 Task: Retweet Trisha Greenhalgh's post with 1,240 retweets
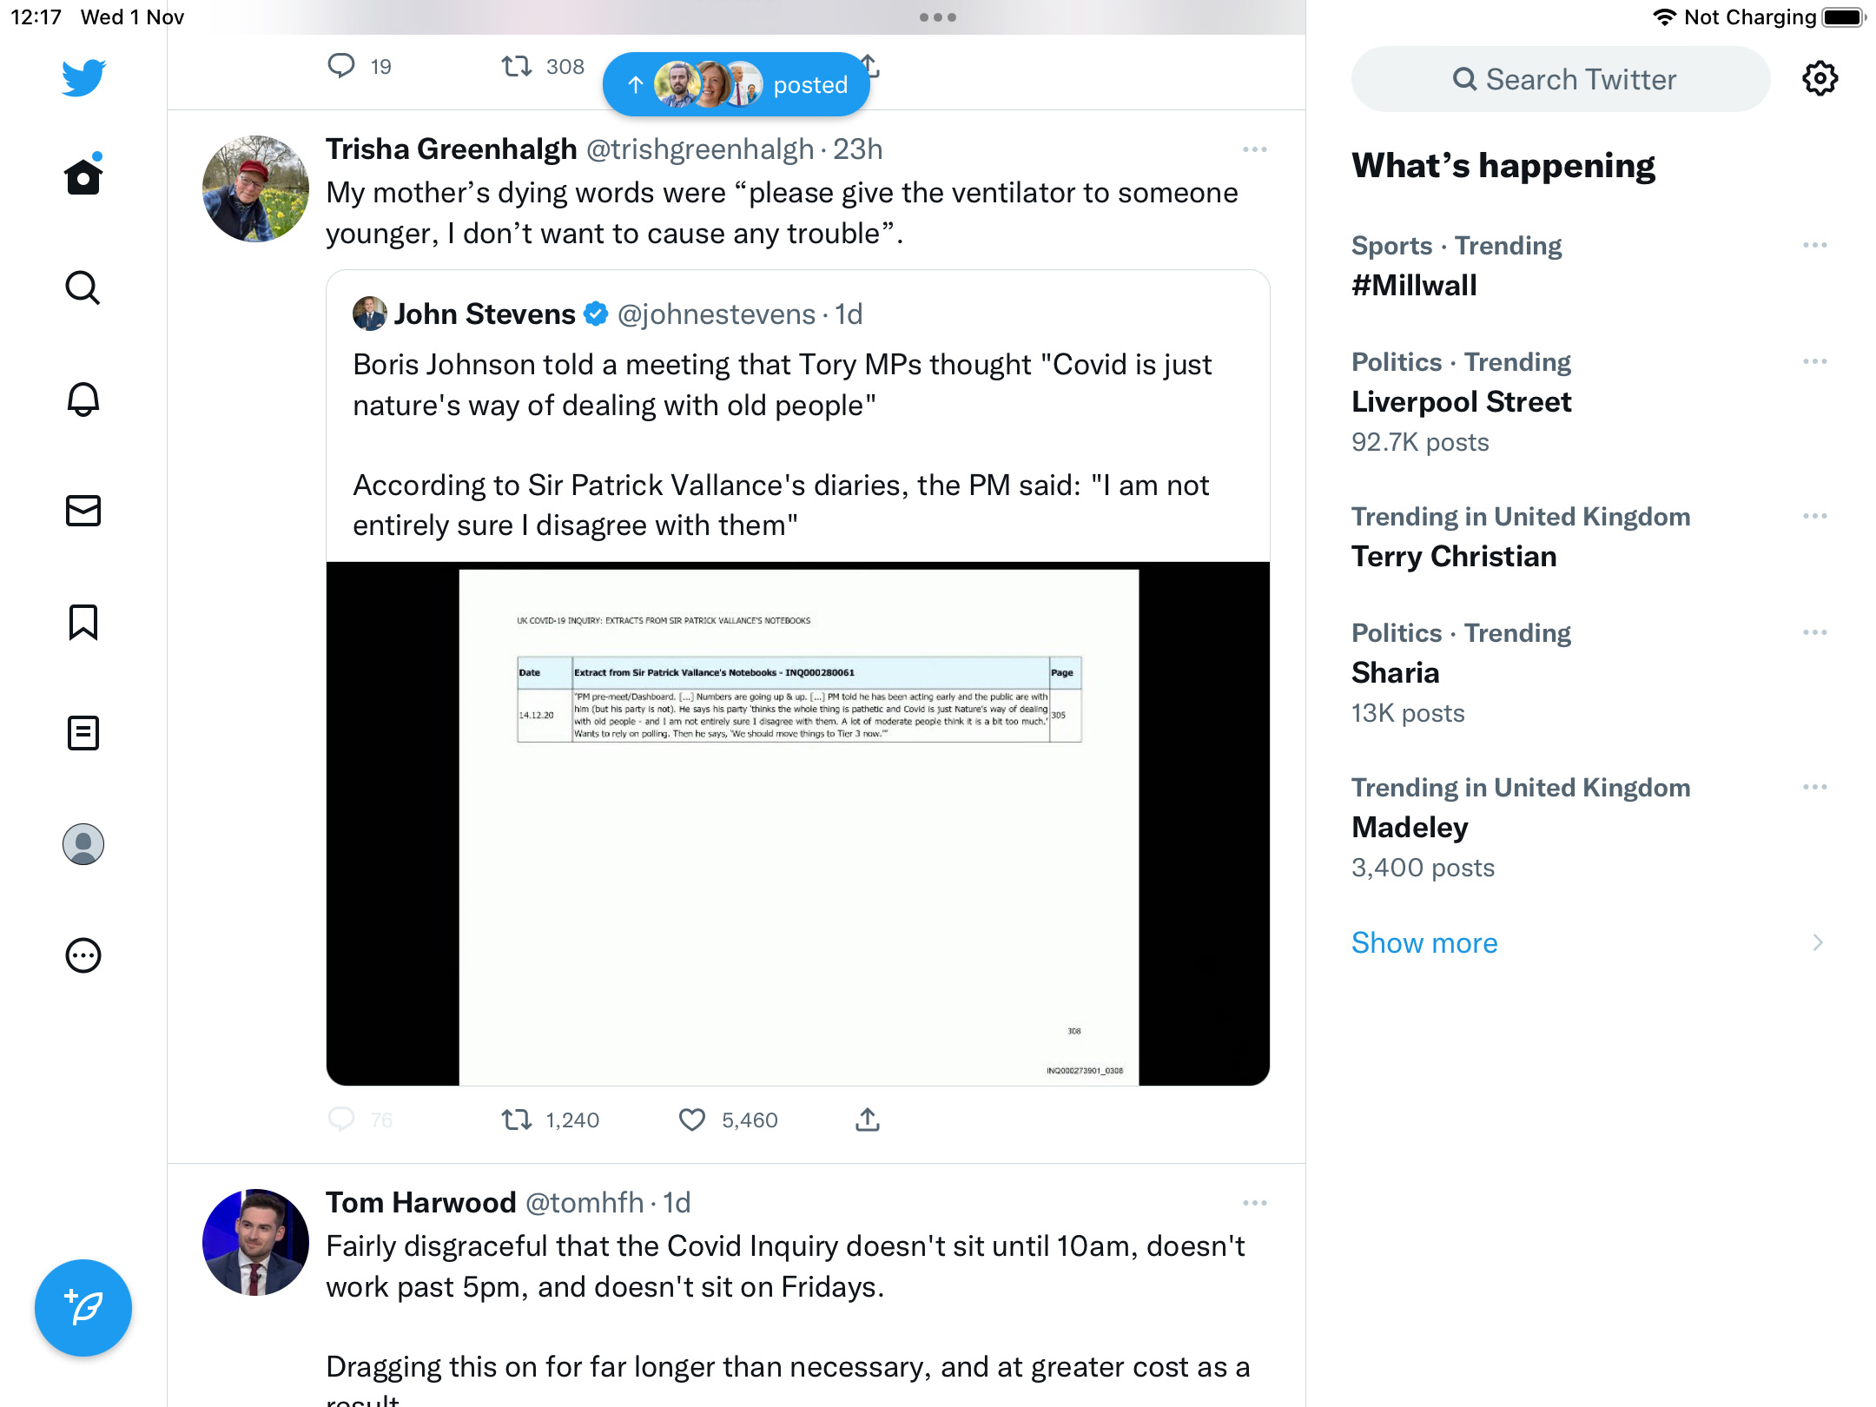517,1120
